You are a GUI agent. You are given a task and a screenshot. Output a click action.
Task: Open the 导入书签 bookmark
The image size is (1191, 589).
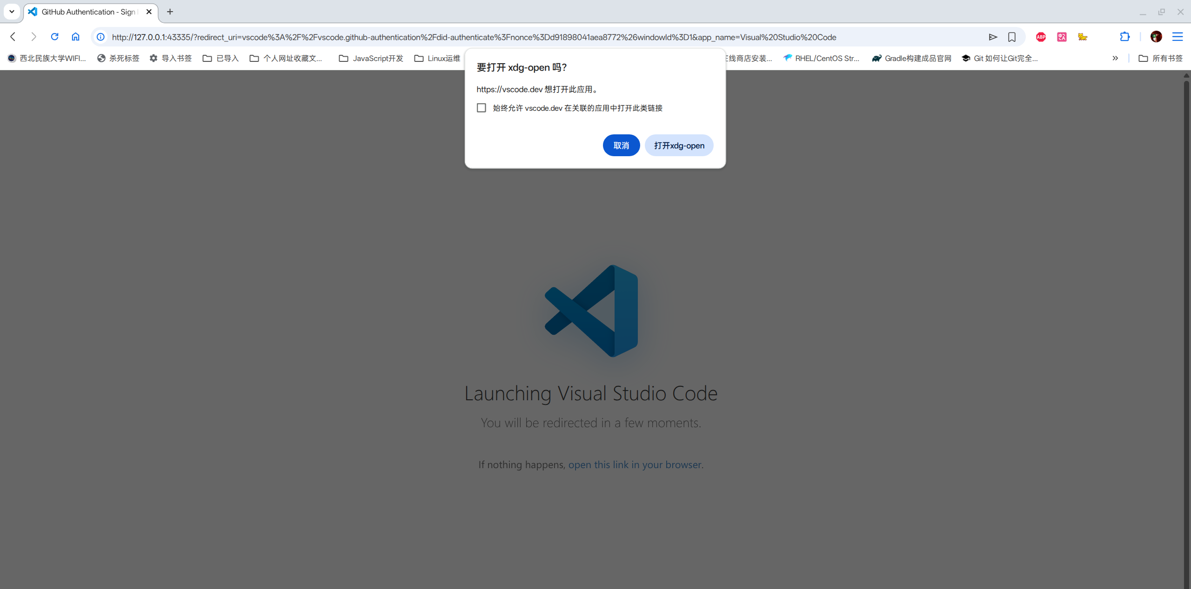170,58
